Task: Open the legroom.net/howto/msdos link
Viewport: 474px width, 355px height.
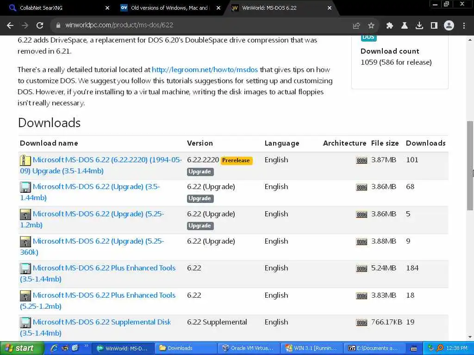Action: click(x=205, y=70)
